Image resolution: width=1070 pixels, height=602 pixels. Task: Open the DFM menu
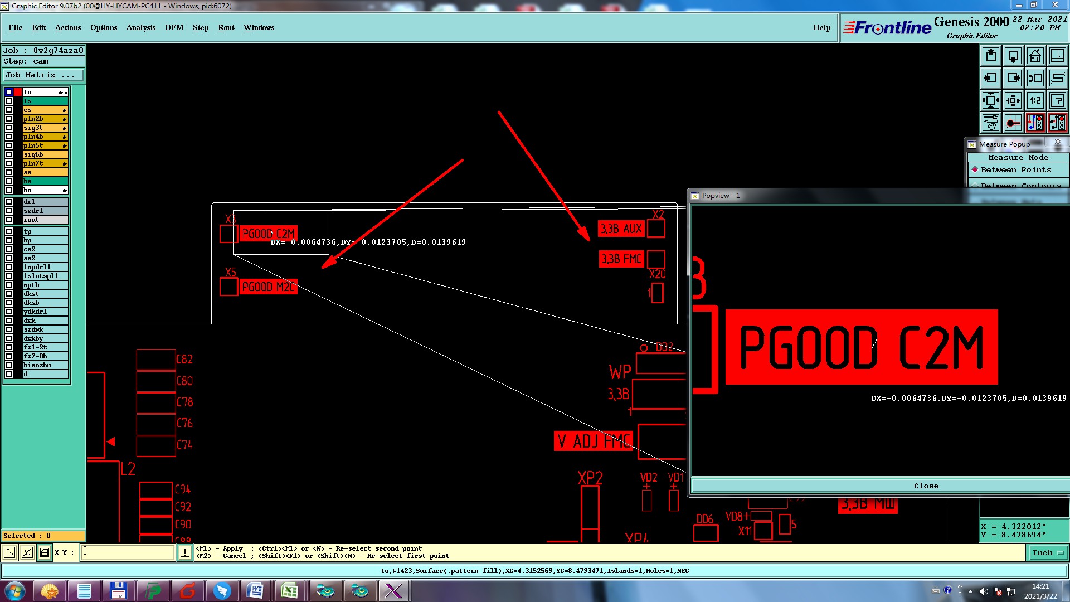[x=174, y=27]
